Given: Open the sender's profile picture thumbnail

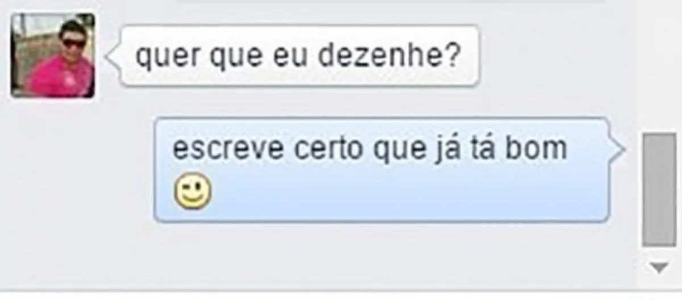Looking at the screenshot, I should [x=53, y=56].
